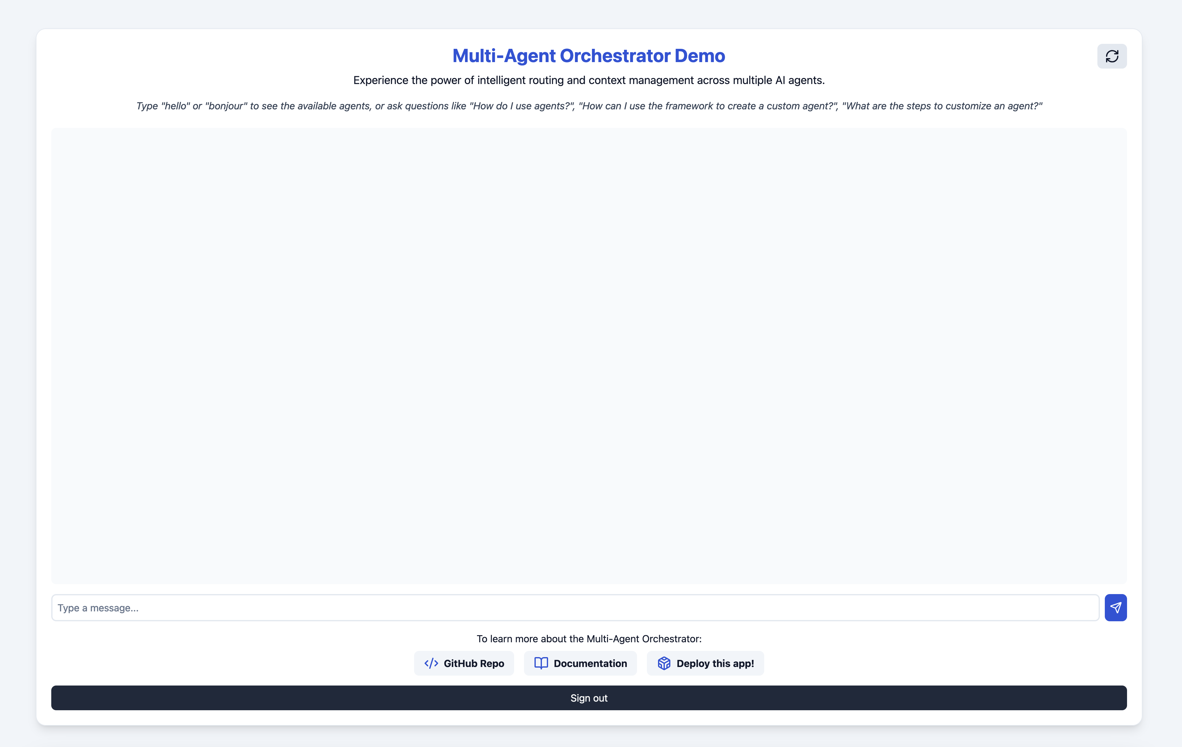The height and width of the screenshot is (747, 1182).
Task: Select the Deploy this app! link
Action: tap(715, 664)
